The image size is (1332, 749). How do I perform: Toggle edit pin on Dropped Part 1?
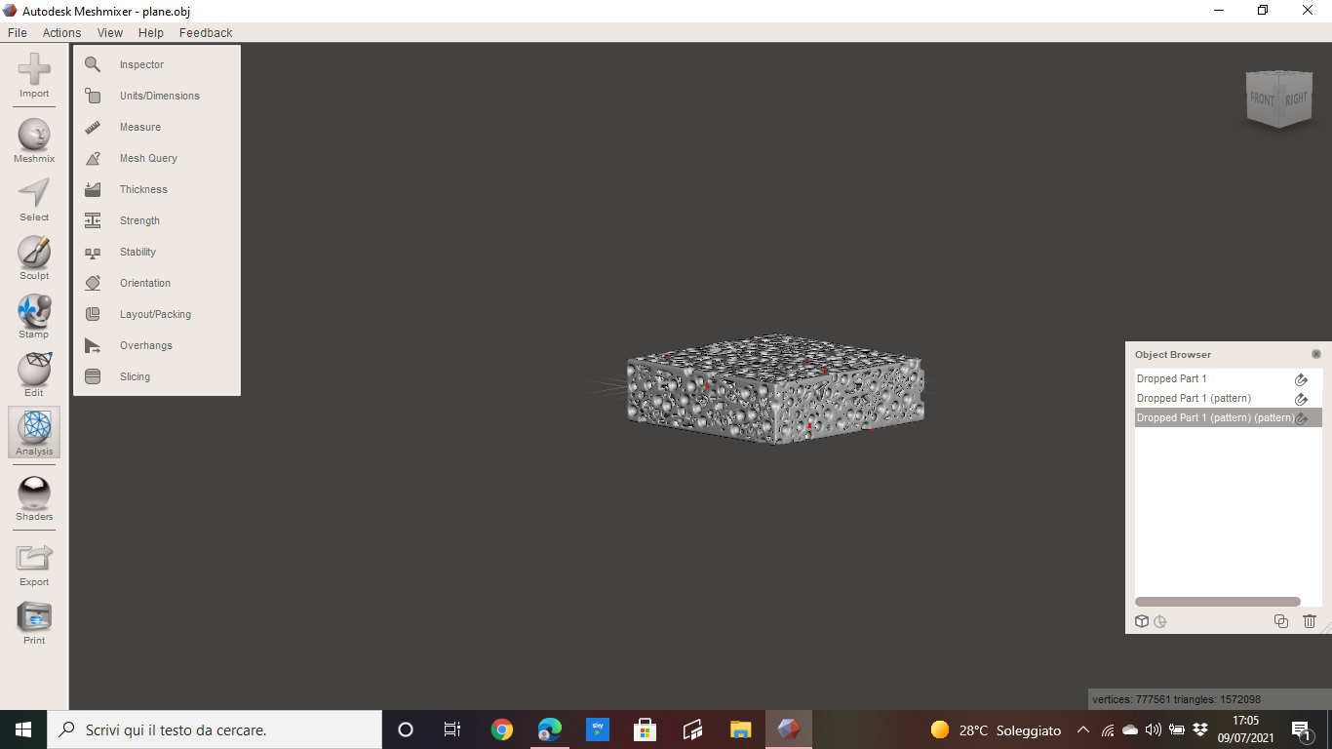point(1301,379)
